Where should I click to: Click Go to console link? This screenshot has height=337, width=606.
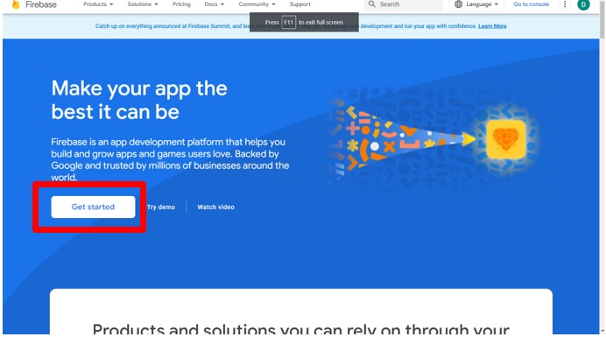pos(531,4)
